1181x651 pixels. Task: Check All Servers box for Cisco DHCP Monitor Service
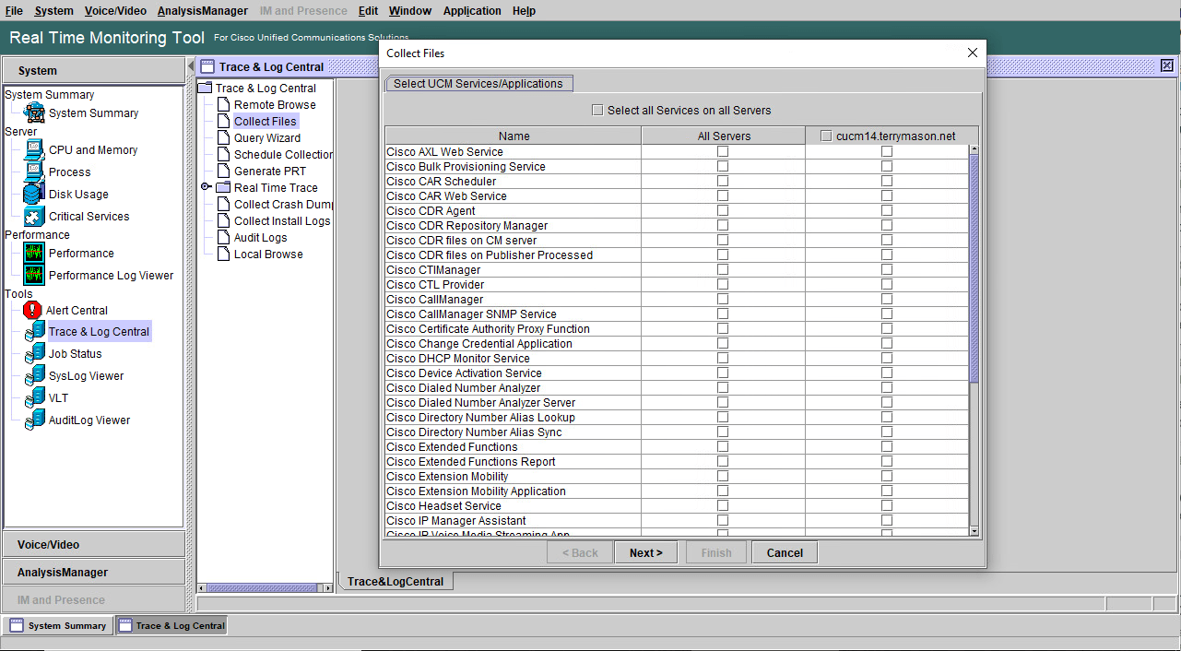(x=723, y=359)
